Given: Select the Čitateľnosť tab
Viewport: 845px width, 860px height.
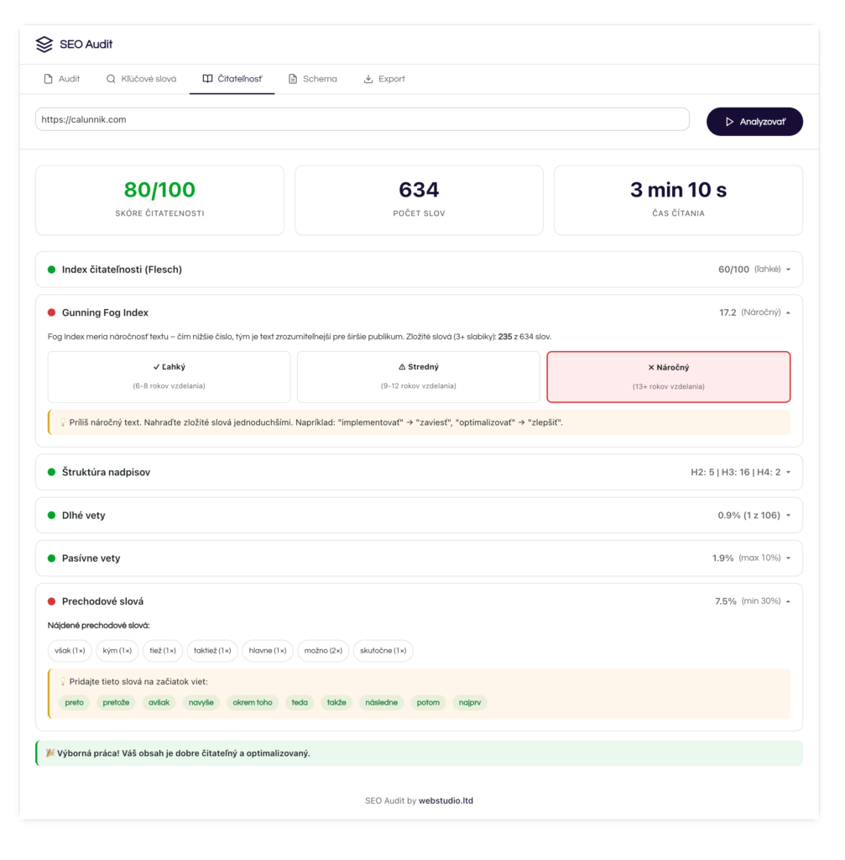Looking at the screenshot, I should click(232, 79).
